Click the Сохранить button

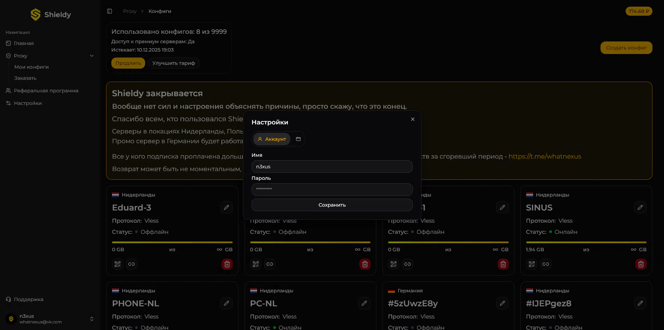pyautogui.click(x=332, y=205)
